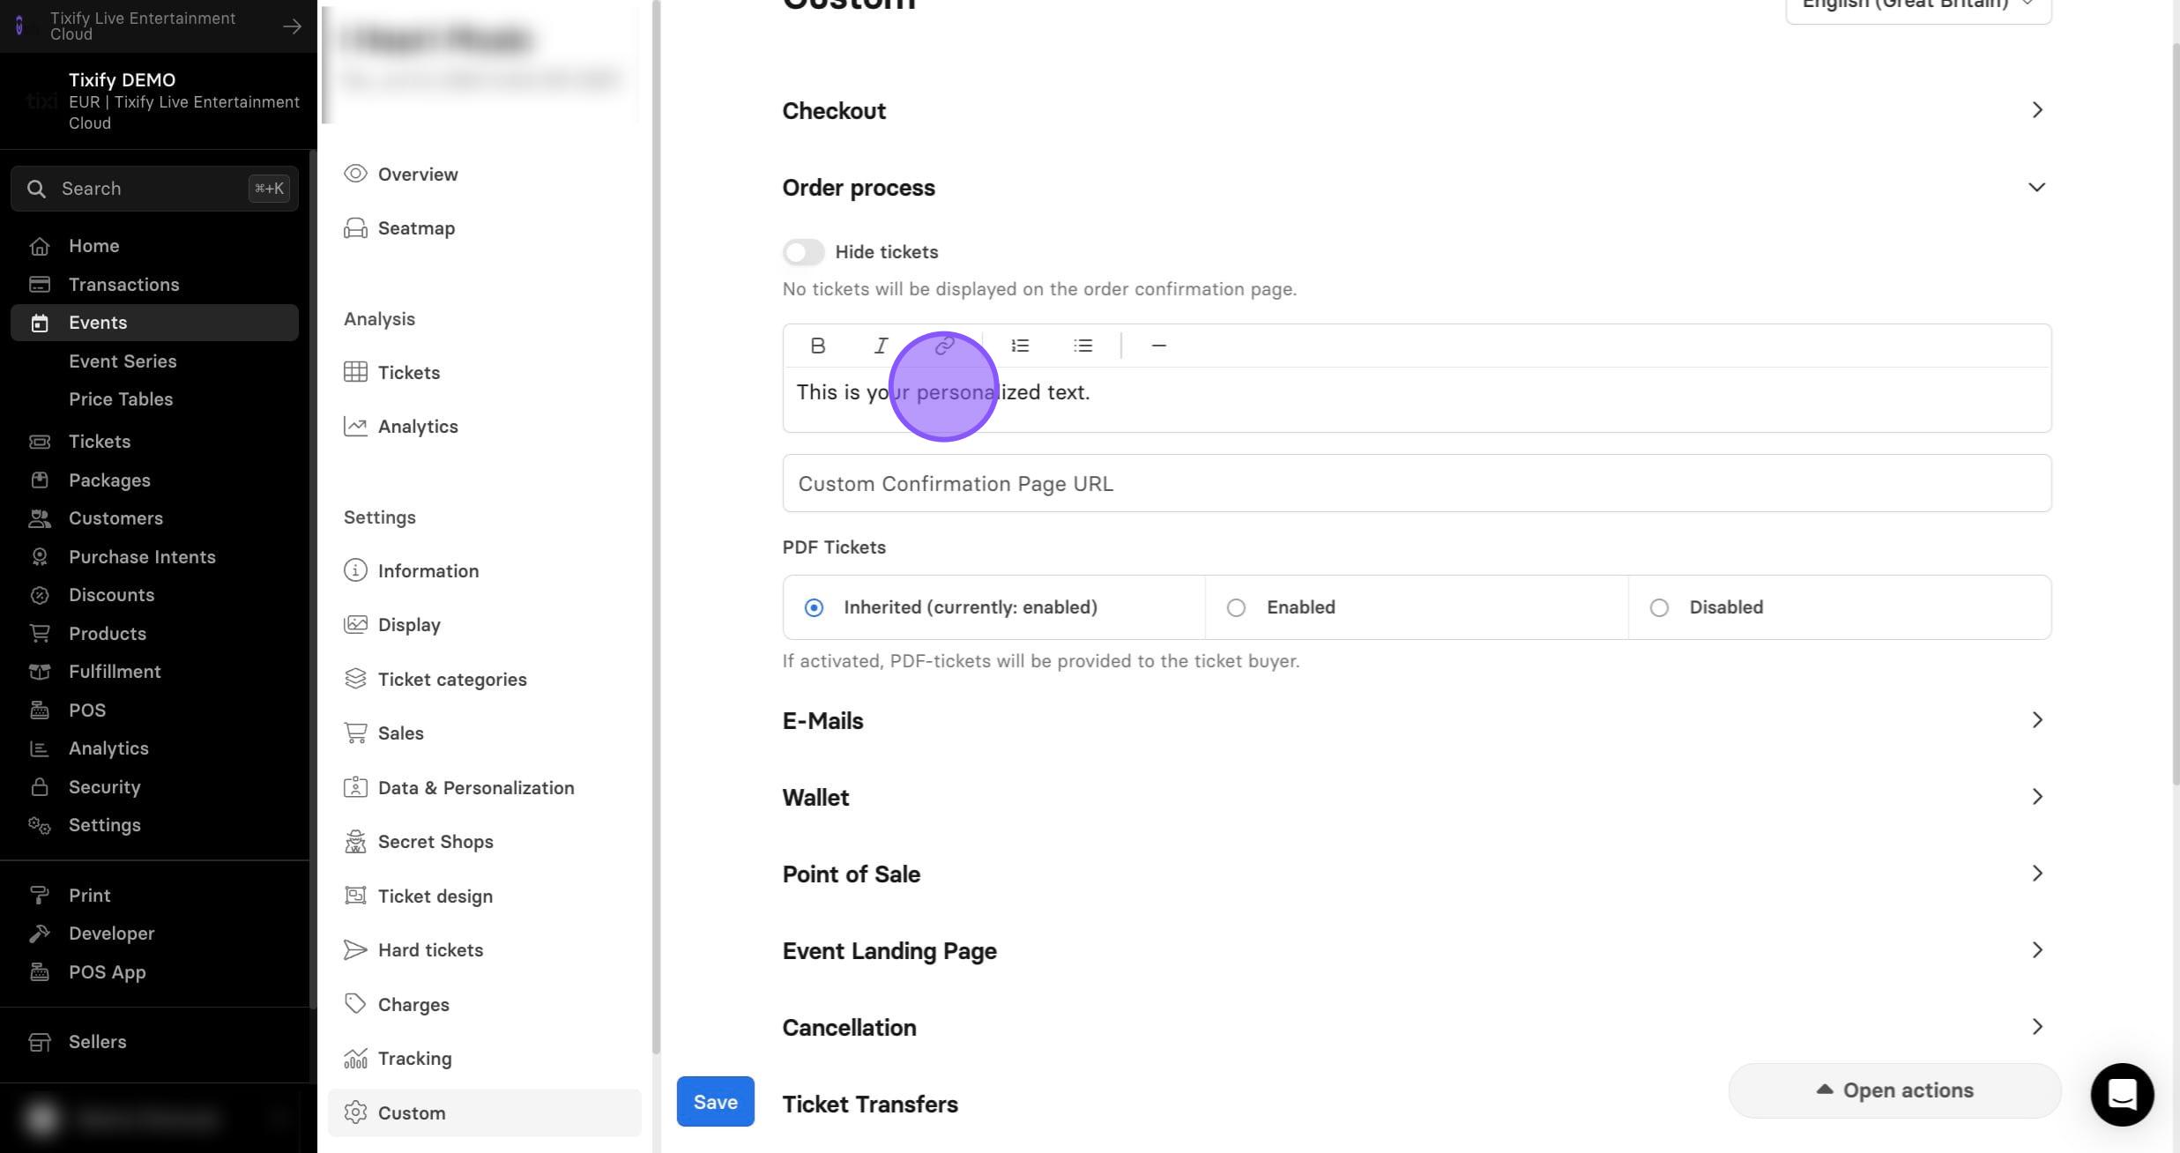Insert a bulleted list in the editor
2180x1153 pixels.
(1083, 346)
